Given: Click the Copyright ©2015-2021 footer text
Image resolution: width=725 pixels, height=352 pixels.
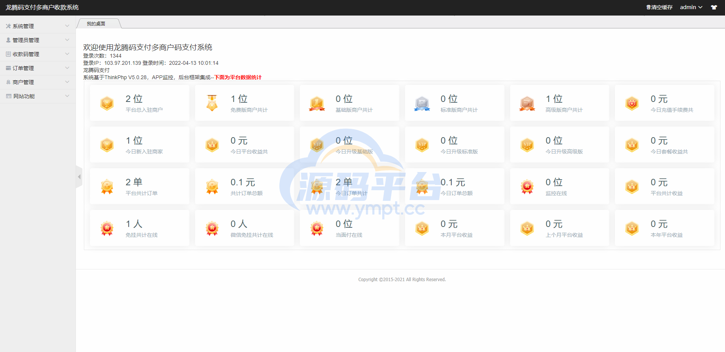Looking at the screenshot, I should (402, 280).
